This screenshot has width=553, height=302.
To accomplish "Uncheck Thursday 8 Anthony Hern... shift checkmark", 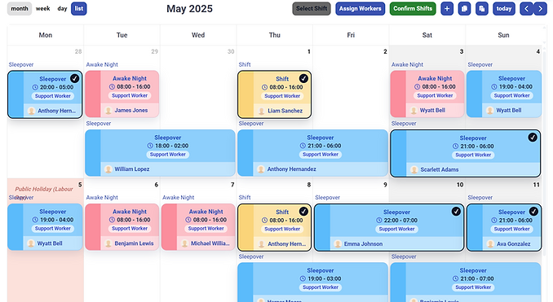I will (x=303, y=211).
